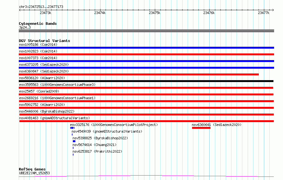The image size is (283, 180).
Task: Select the nsv4081463 gnomAD red bar
Action: click(x=147, y=121)
